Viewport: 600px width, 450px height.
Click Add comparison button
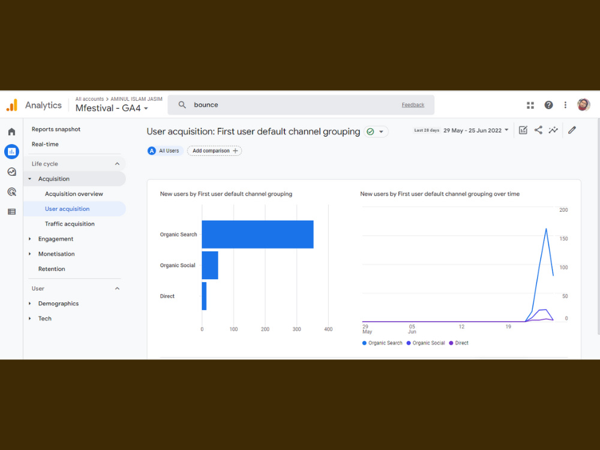(214, 151)
